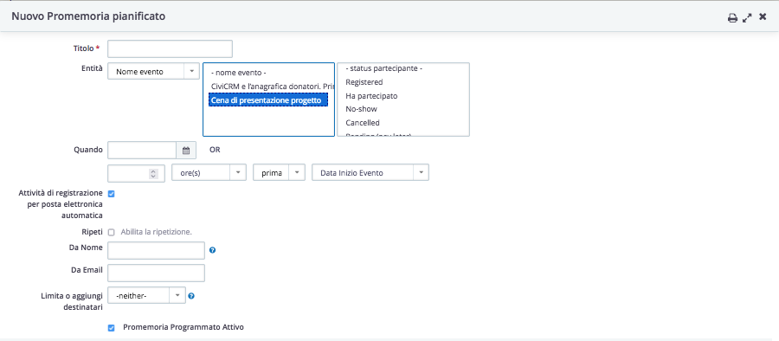Show help for Da Nome
779x341 pixels.
(213, 250)
